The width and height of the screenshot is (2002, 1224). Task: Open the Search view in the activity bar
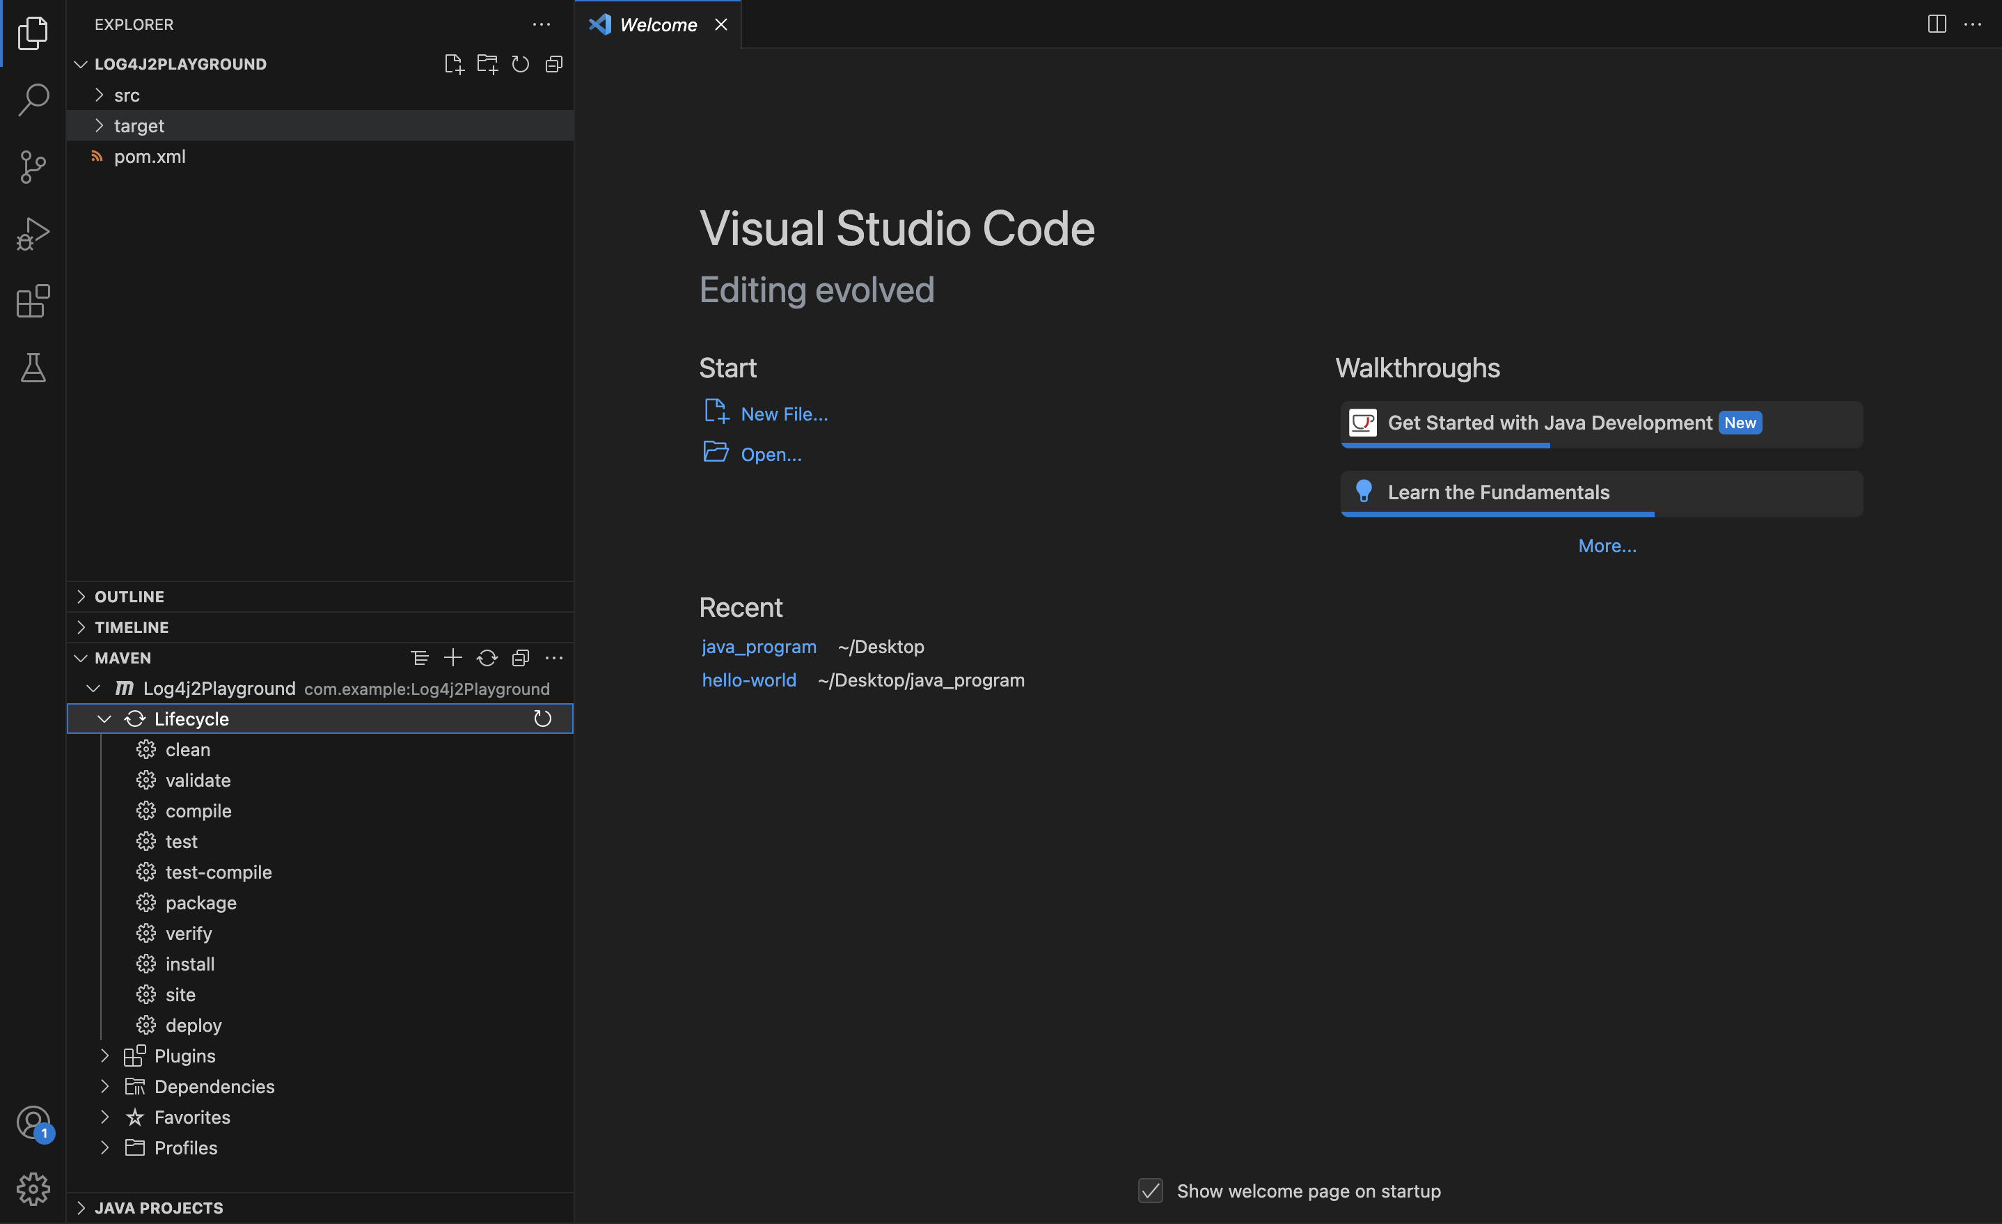33,99
